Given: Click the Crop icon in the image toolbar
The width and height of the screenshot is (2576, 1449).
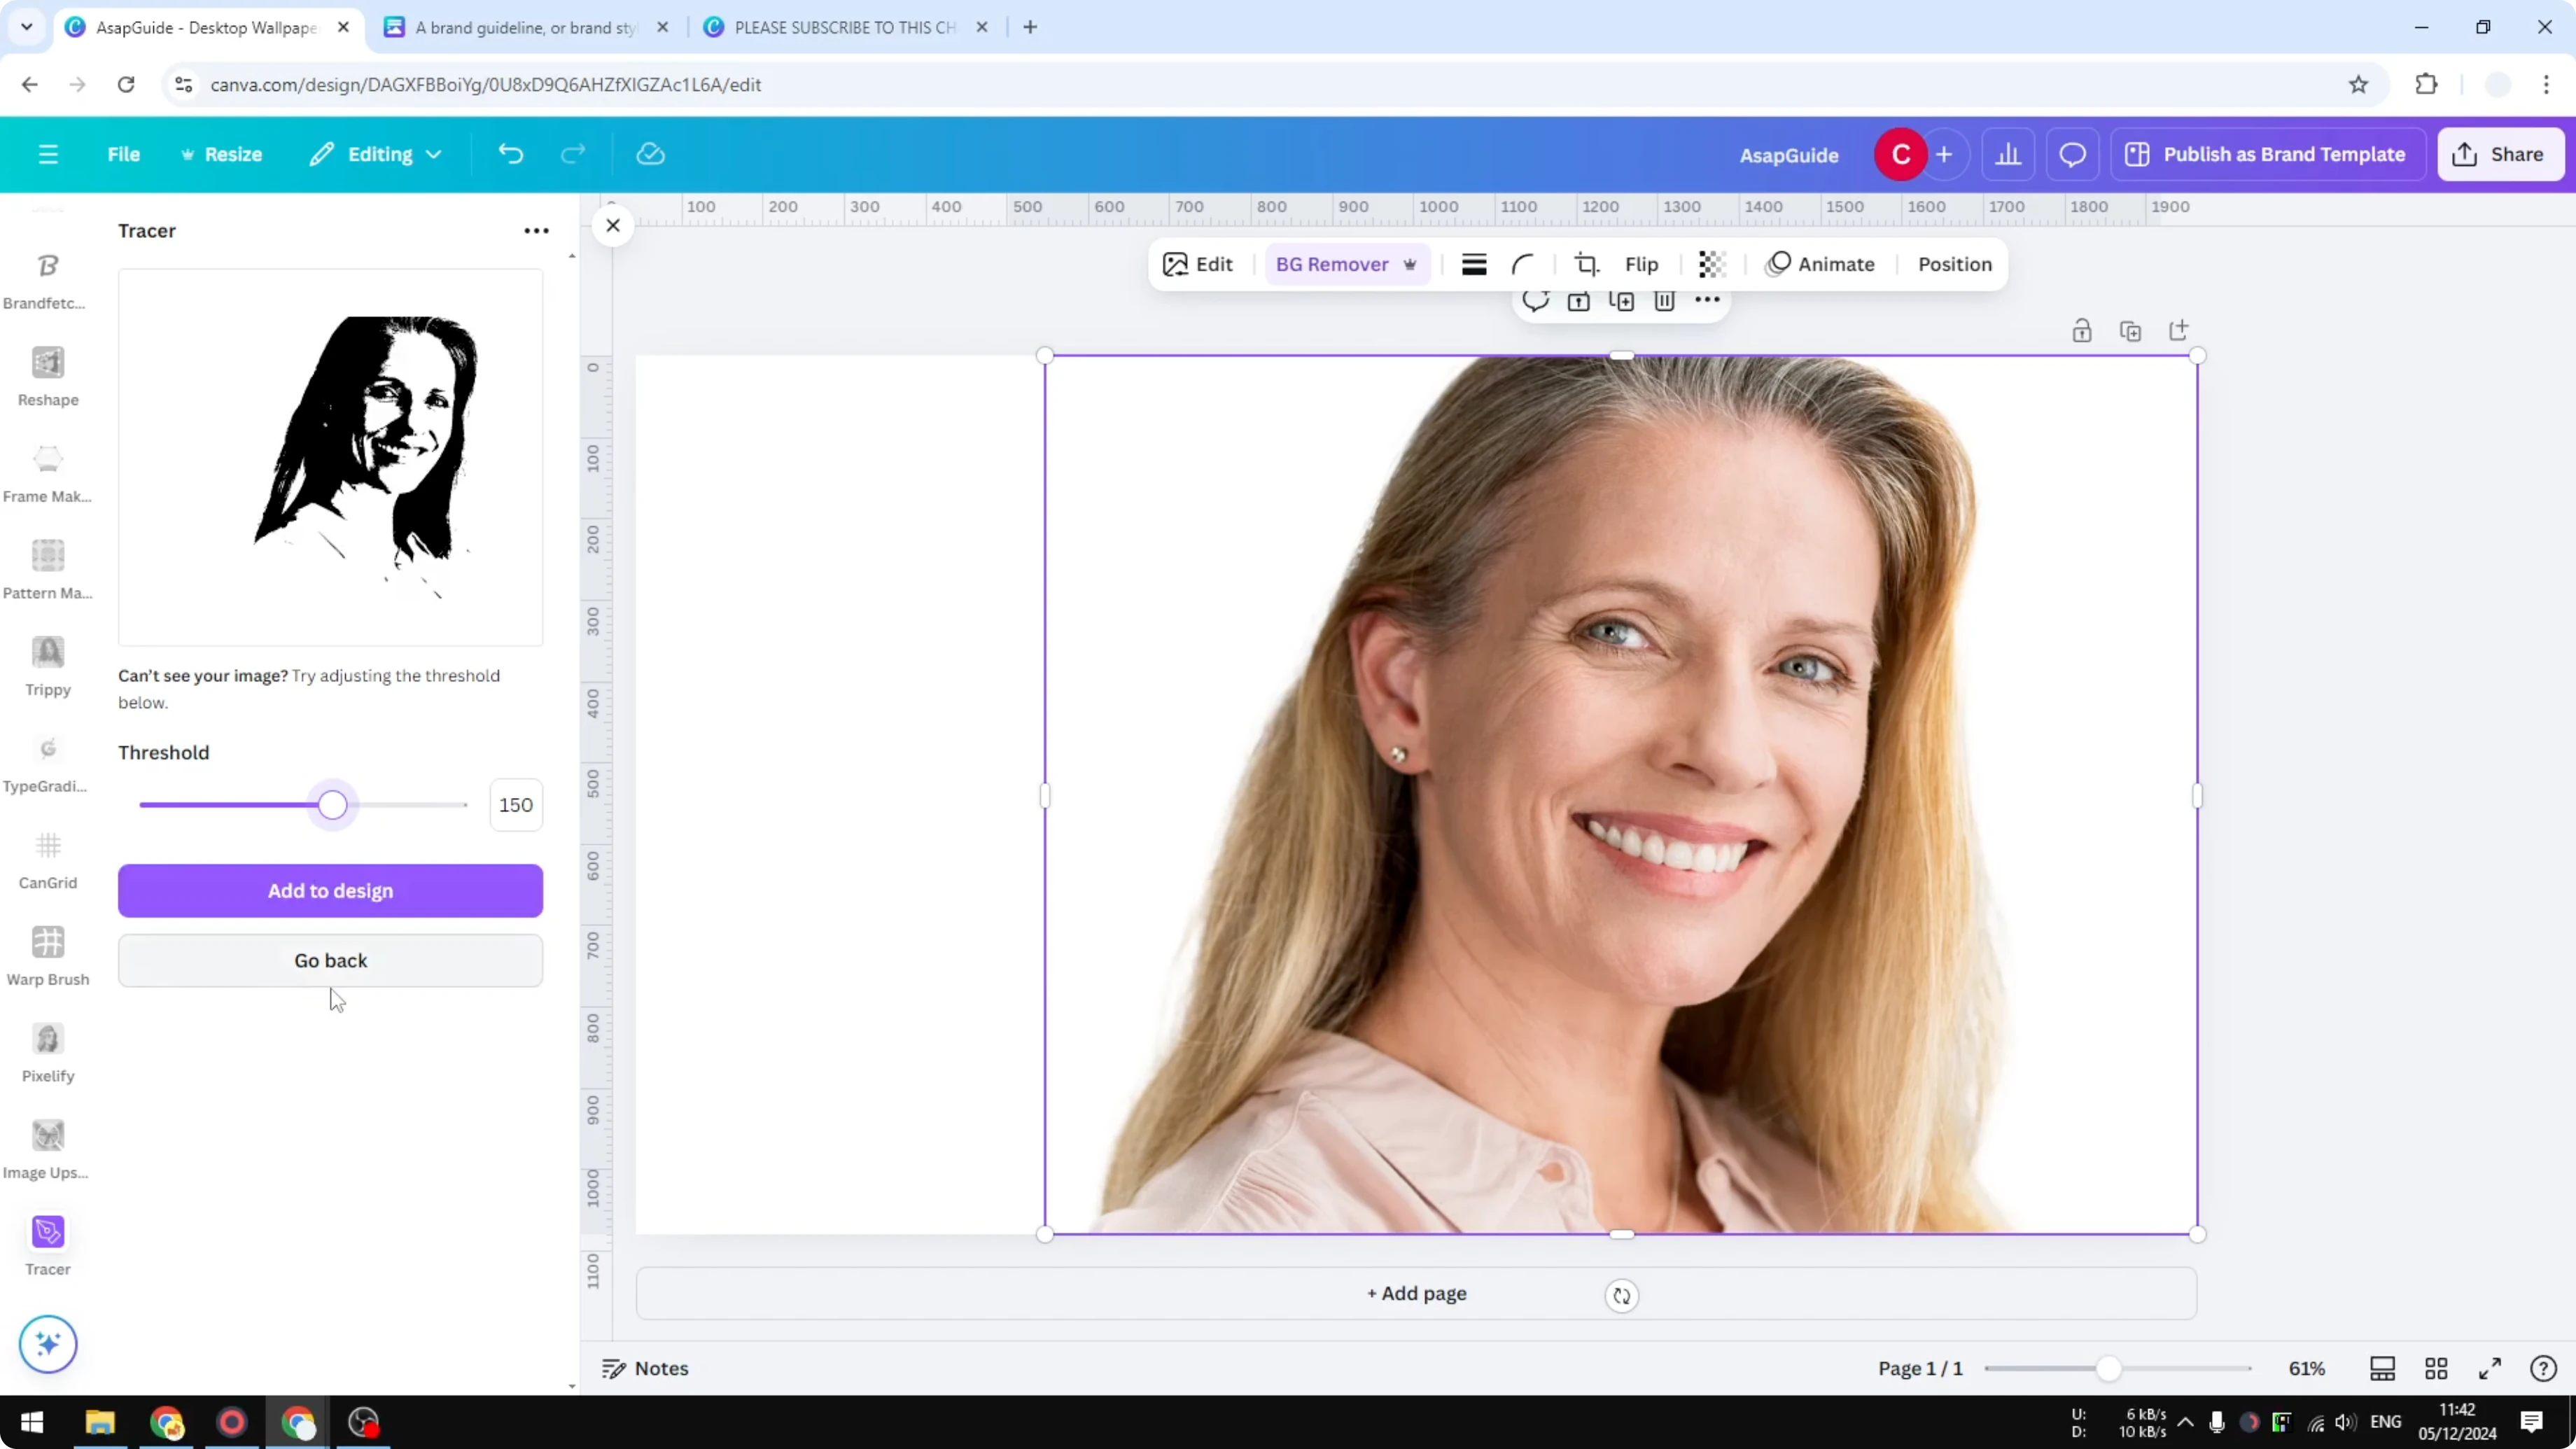Looking at the screenshot, I should tap(1587, 264).
